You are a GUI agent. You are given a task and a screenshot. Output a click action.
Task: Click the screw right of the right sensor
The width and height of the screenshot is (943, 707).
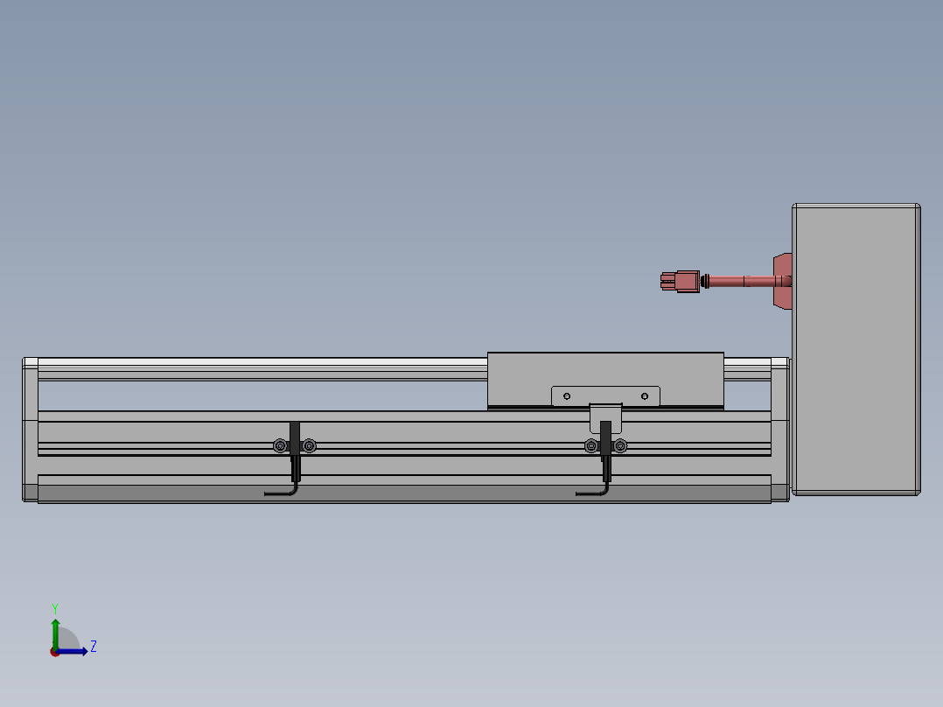tap(620, 446)
